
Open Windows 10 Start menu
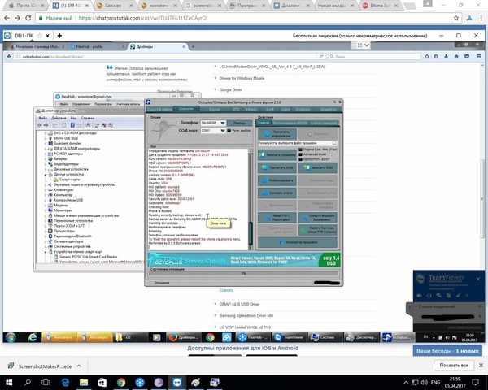pos(9,382)
